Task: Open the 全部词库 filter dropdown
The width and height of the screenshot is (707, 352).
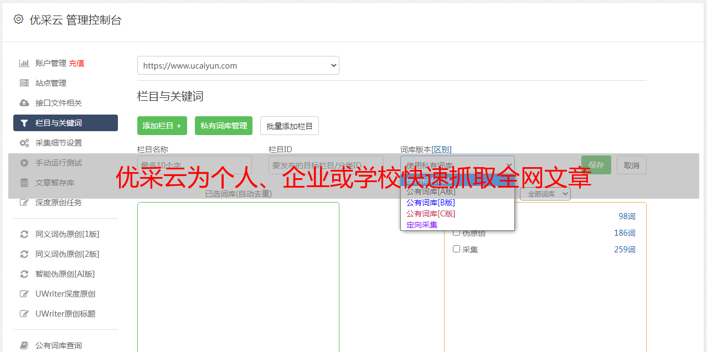Action: pos(545,194)
